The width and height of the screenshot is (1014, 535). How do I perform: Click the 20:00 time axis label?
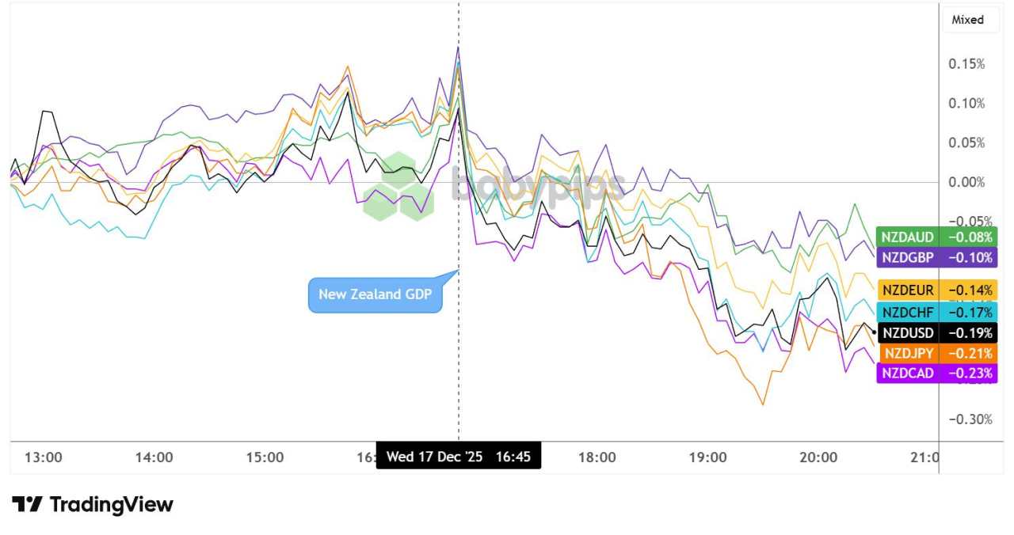click(x=818, y=457)
